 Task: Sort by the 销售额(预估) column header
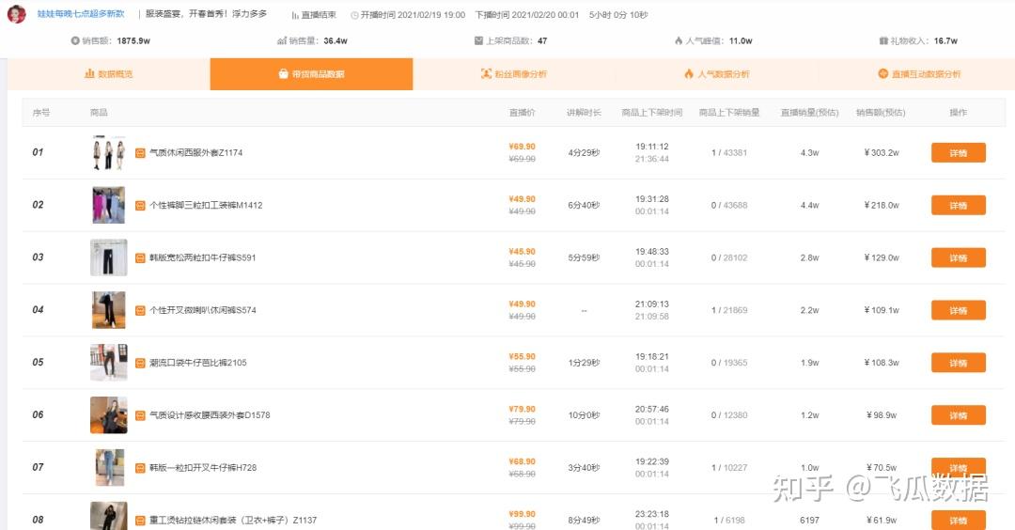880,113
